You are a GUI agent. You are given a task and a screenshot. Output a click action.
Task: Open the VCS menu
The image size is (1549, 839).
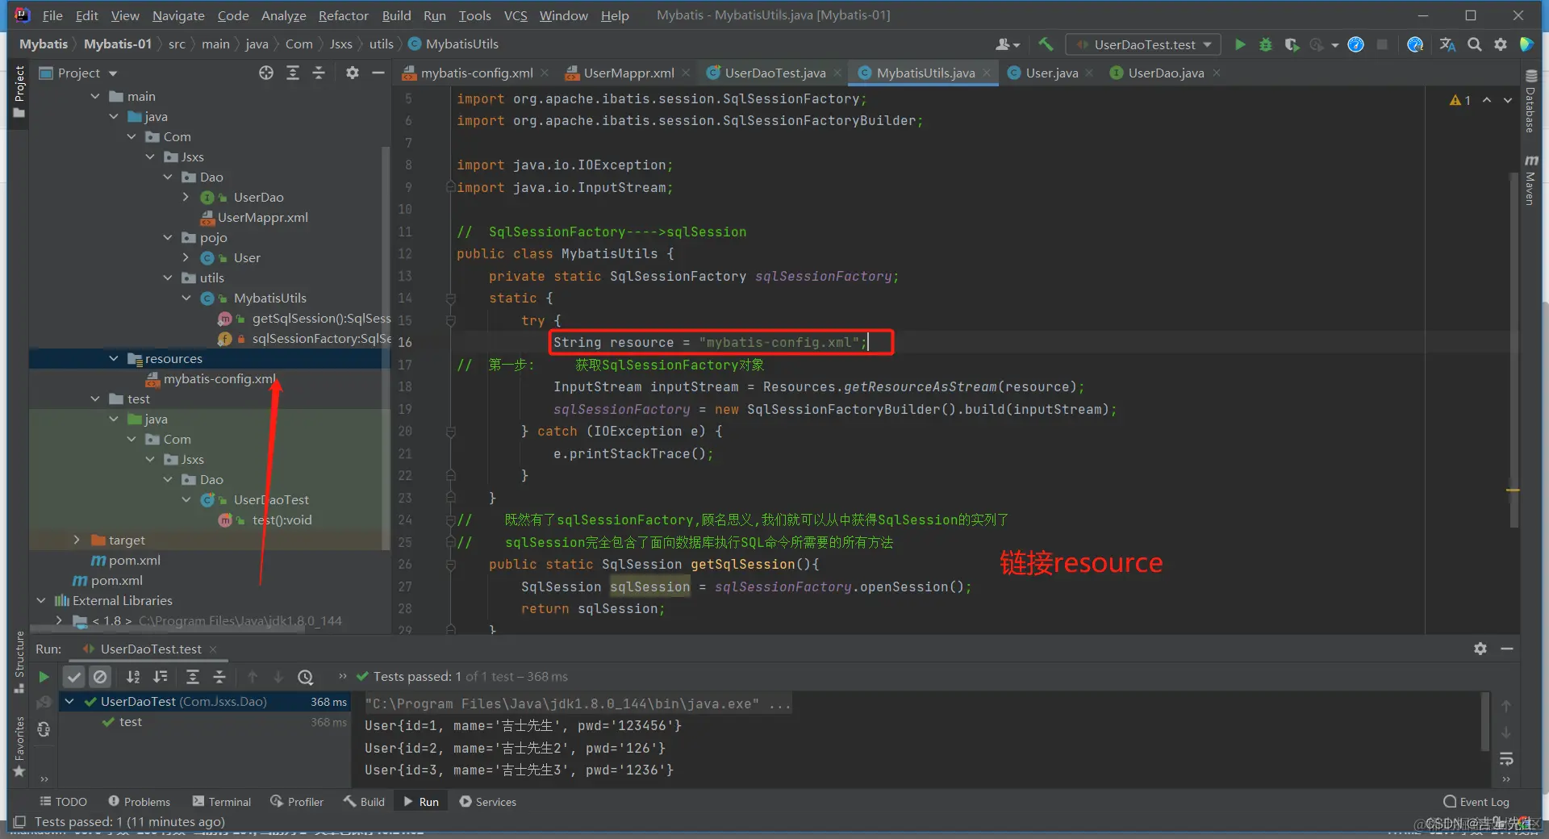516,15
